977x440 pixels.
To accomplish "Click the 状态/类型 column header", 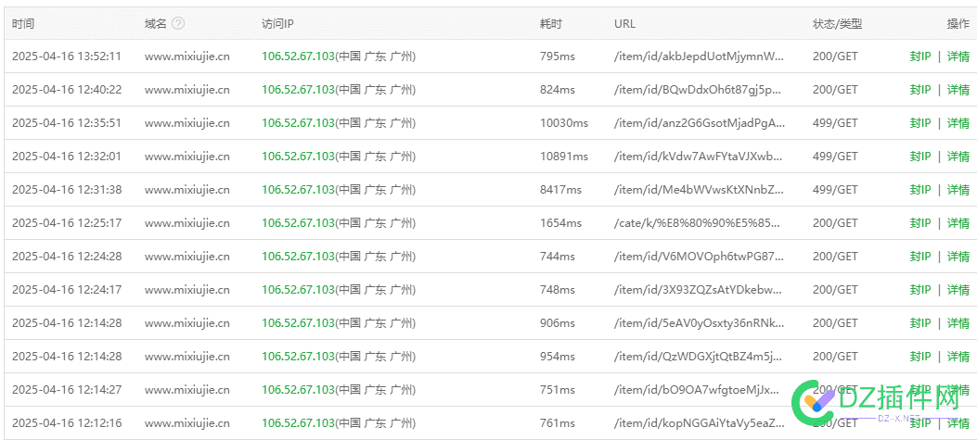I will click(838, 24).
